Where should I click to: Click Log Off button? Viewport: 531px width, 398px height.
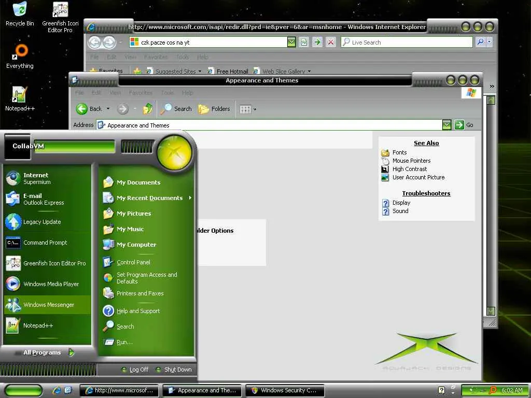135,369
